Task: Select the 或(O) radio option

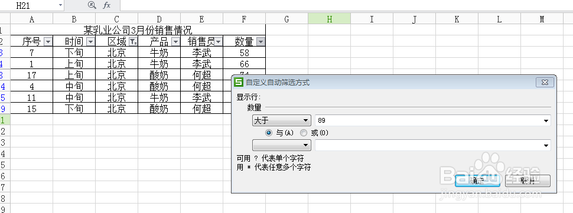Action: pos(304,133)
